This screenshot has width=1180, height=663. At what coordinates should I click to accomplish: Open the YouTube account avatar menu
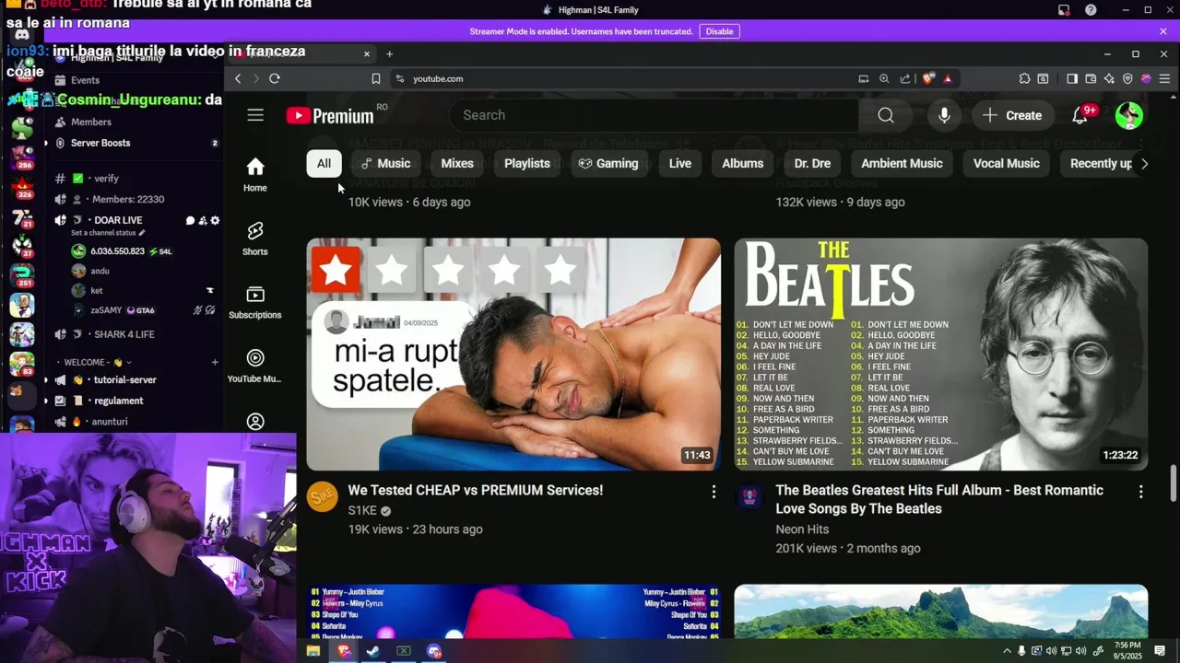1129,115
